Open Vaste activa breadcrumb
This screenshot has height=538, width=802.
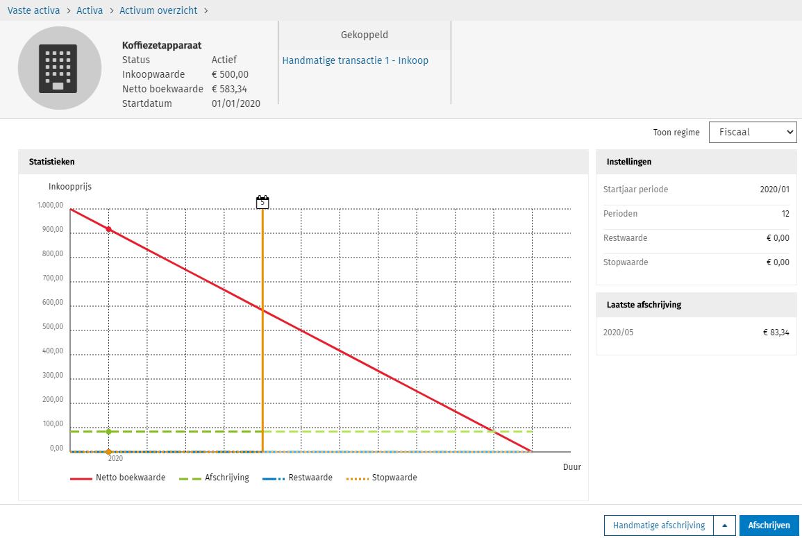(33, 10)
